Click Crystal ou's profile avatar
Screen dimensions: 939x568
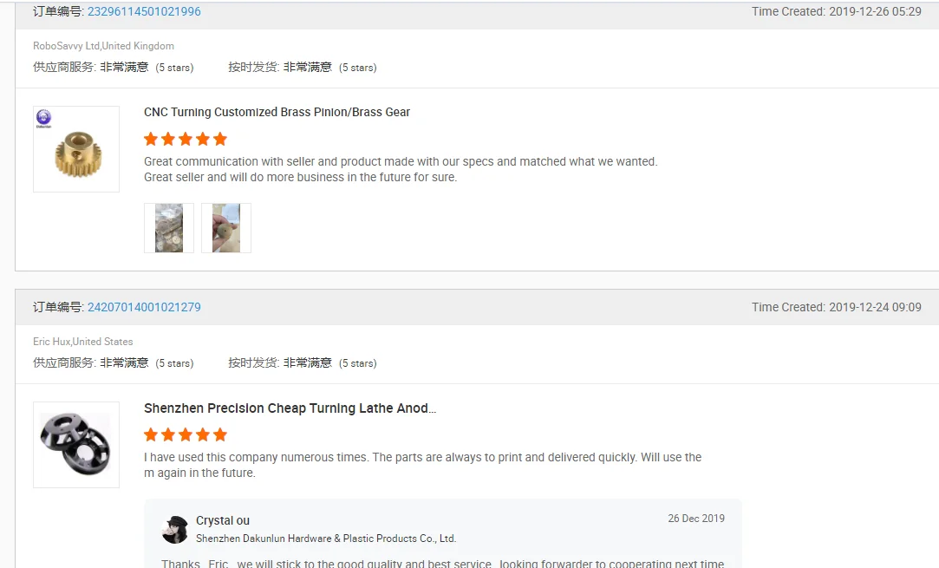click(x=175, y=529)
